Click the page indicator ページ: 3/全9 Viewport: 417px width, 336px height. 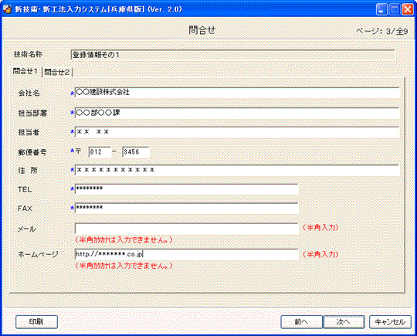[x=382, y=32]
